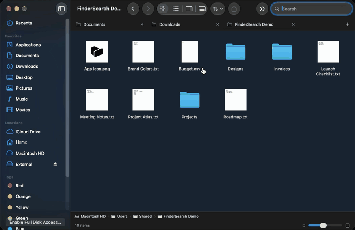This screenshot has width=355, height=230.
Task: Select the Launch Checklist.txt file
Action: (x=328, y=58)
